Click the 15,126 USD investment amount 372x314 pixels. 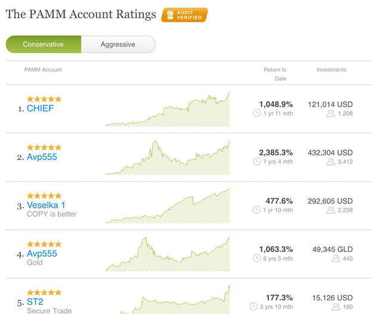333,298
